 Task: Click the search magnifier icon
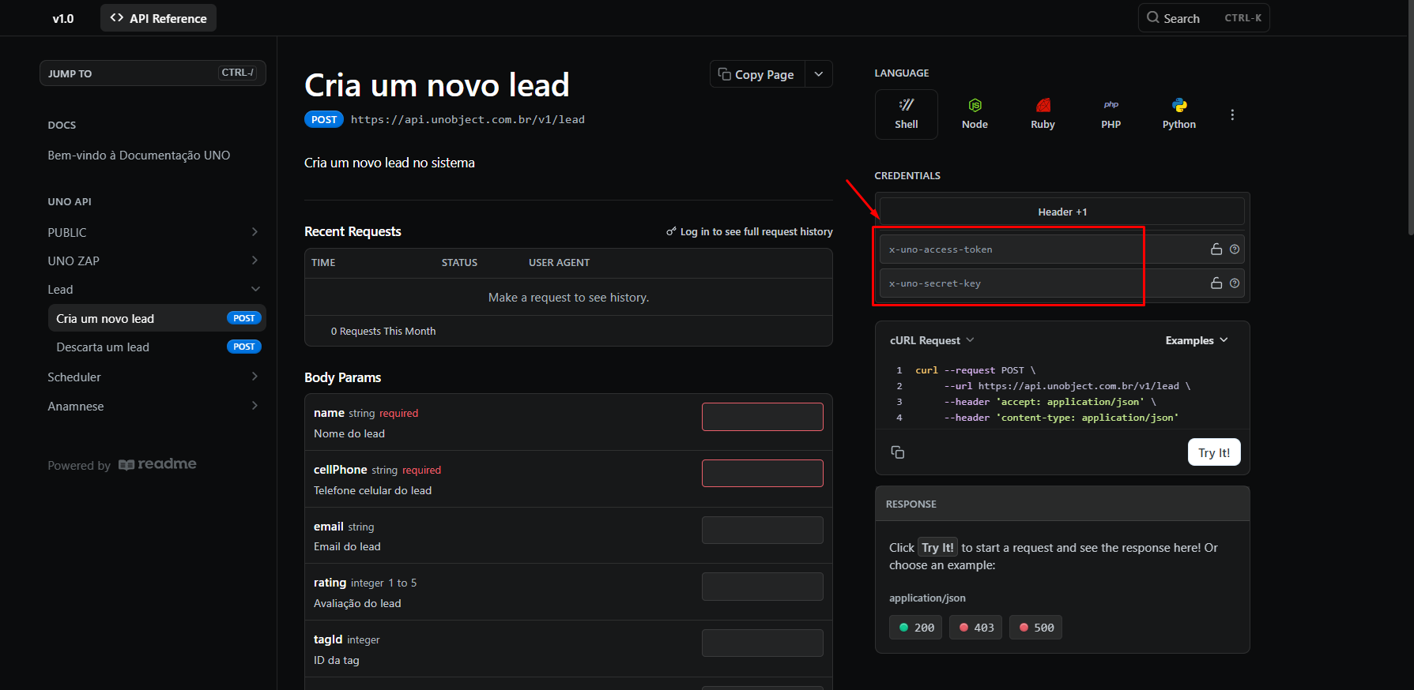[1153, 17]
